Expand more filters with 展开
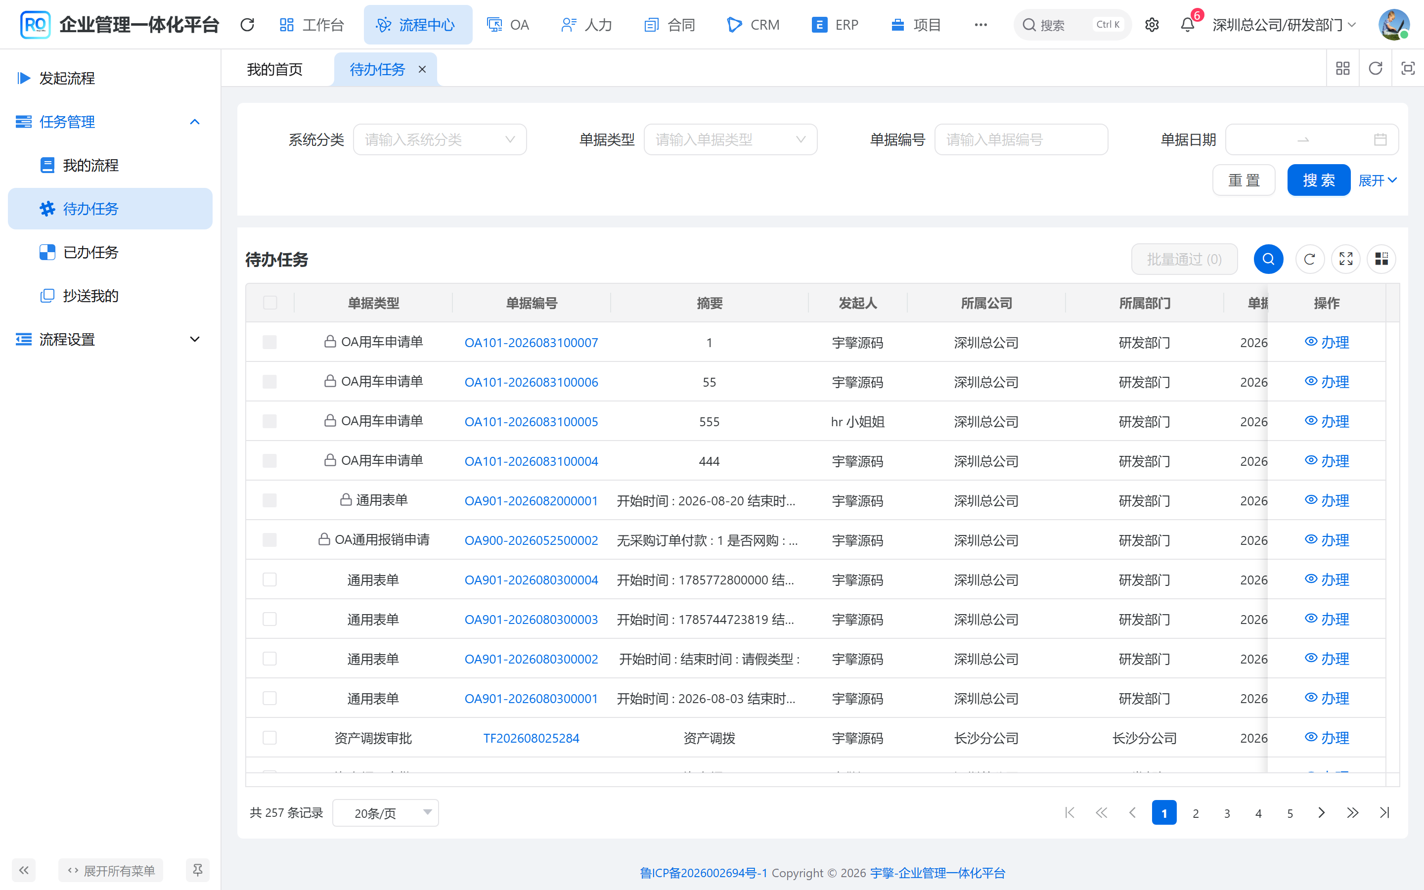Screen dimensions: 1424x890 click(x=1378, y=180)
